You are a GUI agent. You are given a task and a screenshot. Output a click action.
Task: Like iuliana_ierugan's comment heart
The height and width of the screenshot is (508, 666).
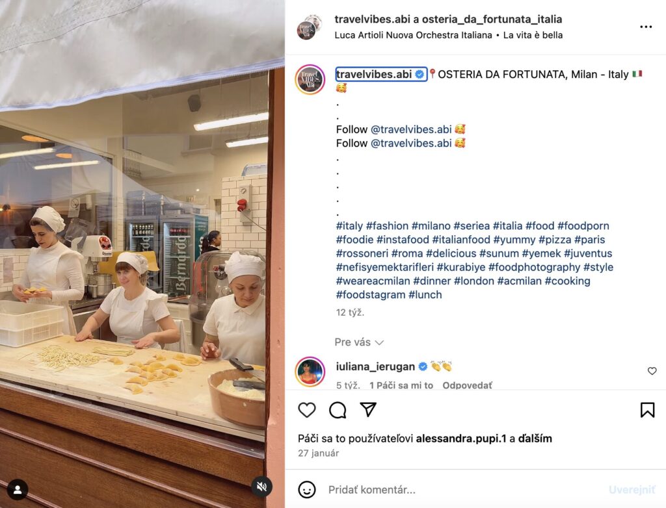click(652, 371)
